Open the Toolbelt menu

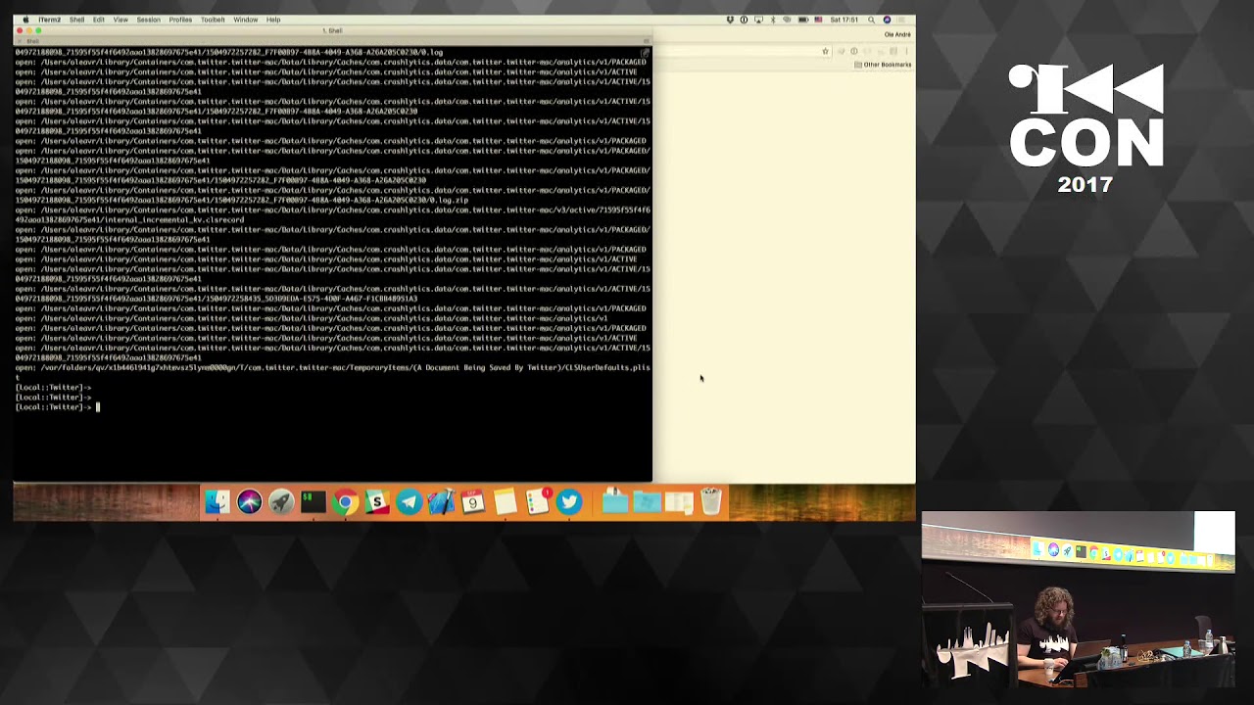213,20
